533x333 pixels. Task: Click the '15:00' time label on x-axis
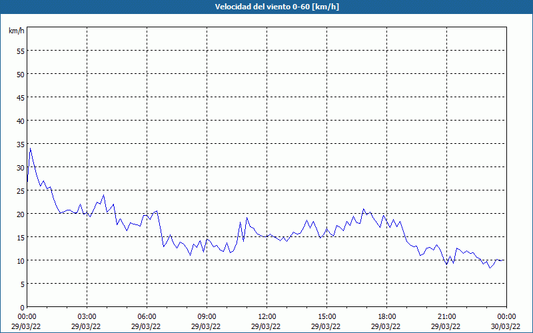pos(326,317)
